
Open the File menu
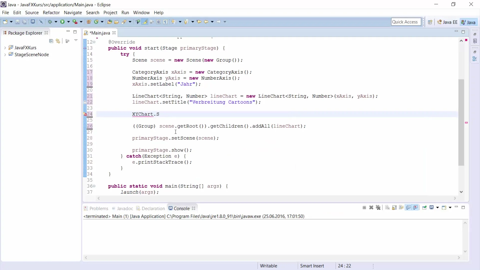point(5,12)
